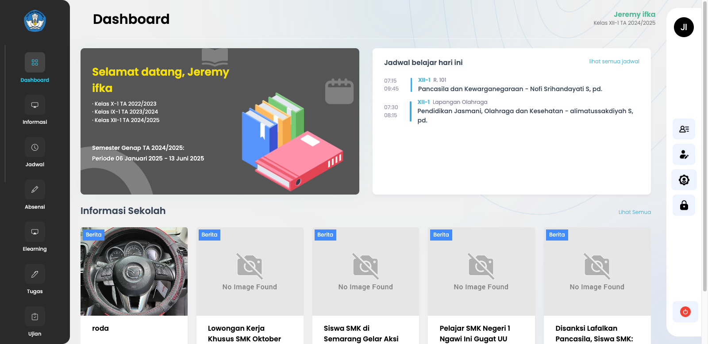Click the page vertical scrollbar
Image resolution: width=708 pixels, height=344 pixels.
704,146
